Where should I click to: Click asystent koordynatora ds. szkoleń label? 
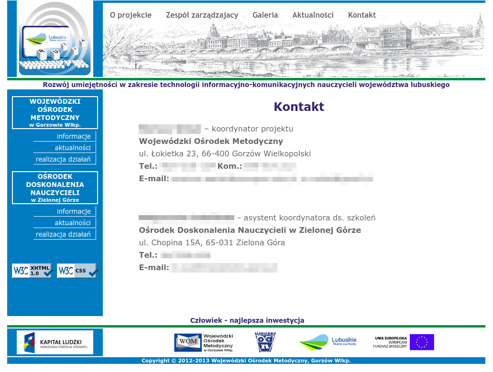[x=309, y=218]
